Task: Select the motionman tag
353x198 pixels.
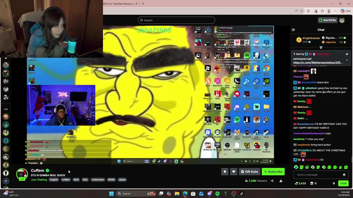Action: [x=98, y=180]
